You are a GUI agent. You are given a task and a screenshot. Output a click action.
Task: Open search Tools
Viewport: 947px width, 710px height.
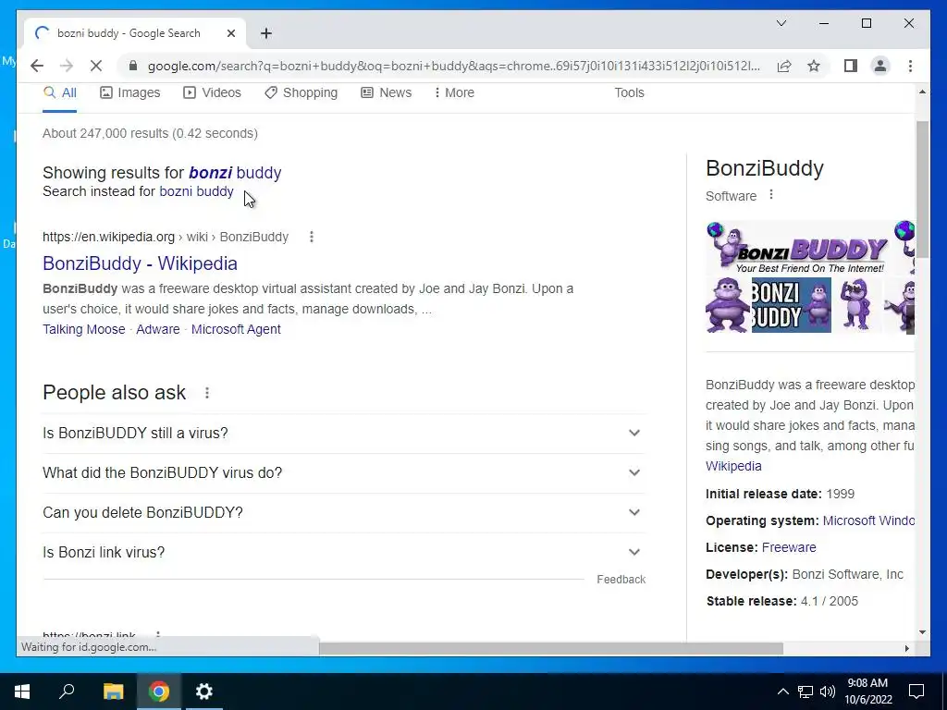629,93
